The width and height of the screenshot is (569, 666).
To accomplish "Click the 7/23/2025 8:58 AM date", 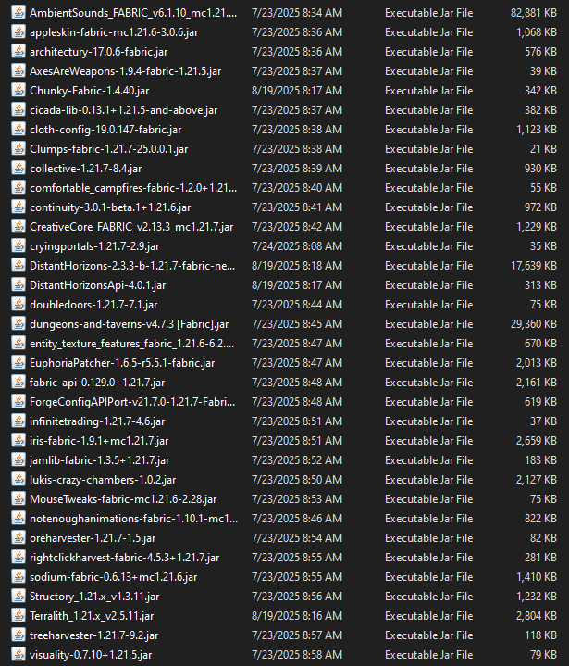I will point(297,655).
